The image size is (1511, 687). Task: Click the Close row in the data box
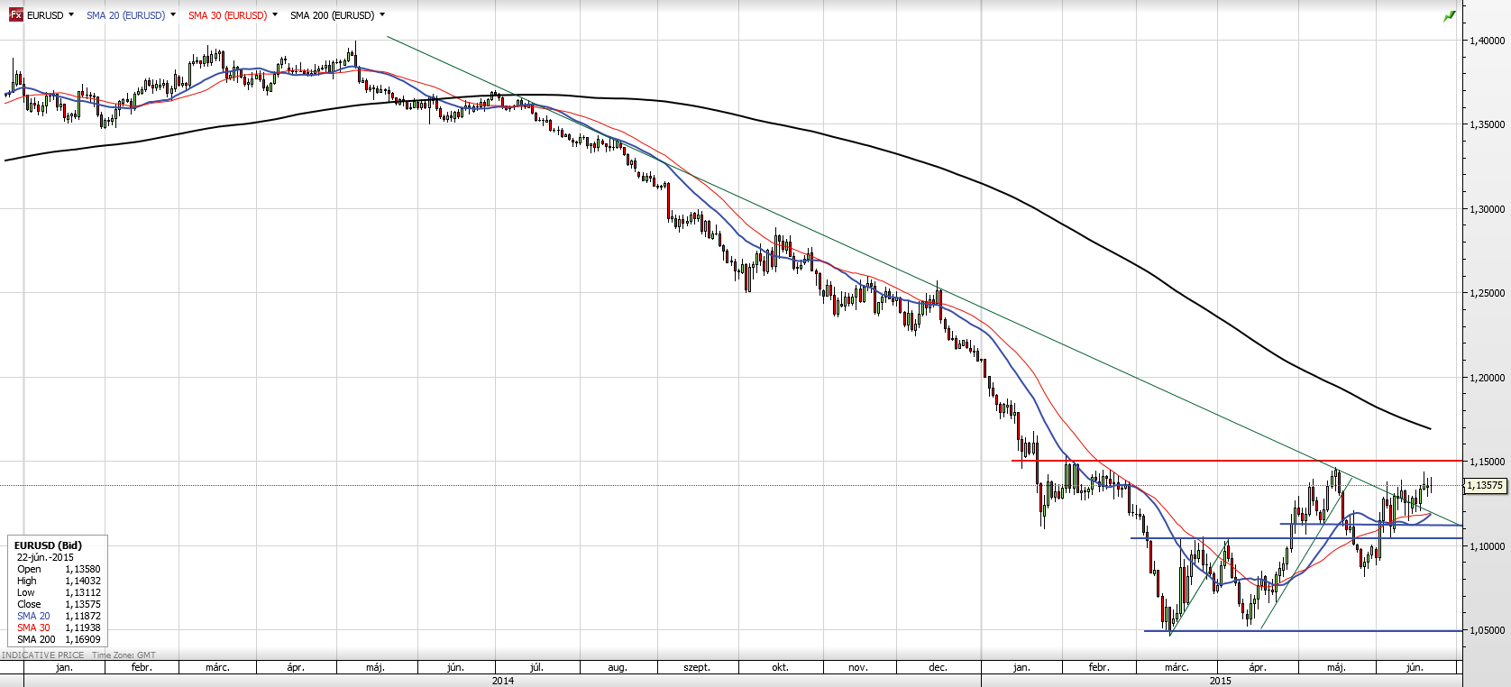tap(59, 604)
